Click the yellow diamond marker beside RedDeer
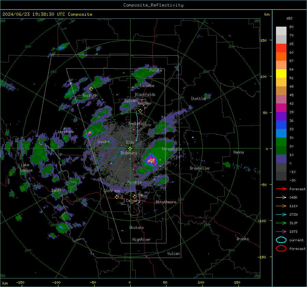 (140, 111)
